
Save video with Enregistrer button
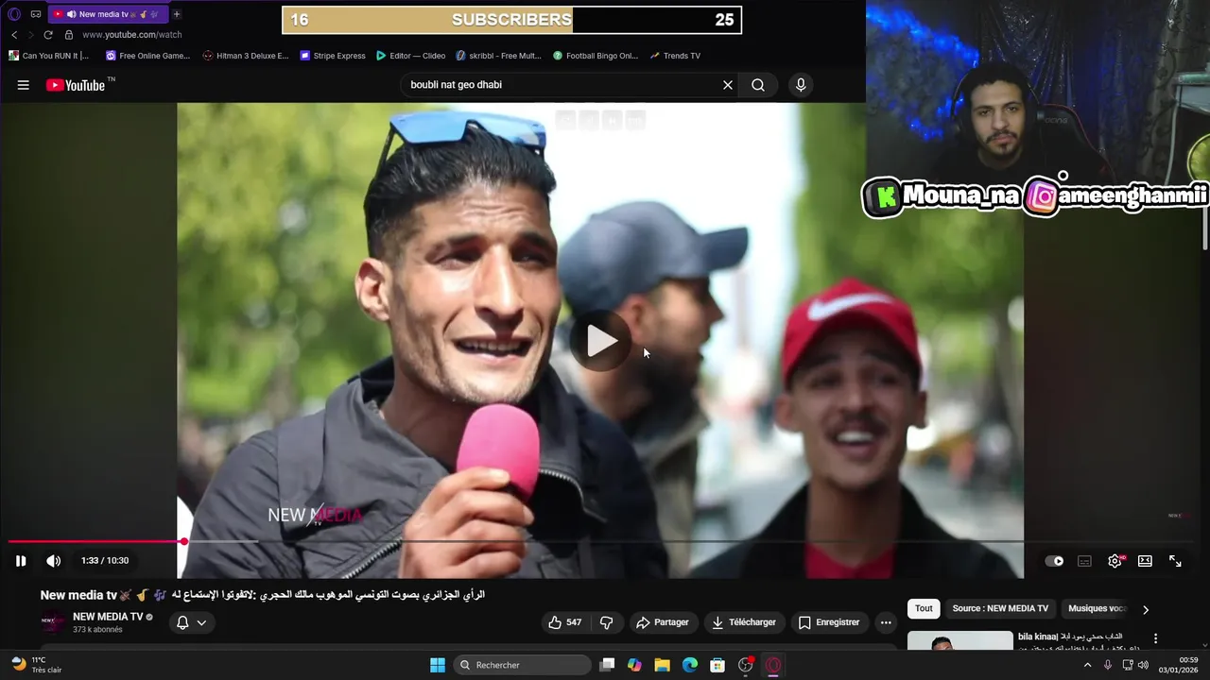click(829, 622)
